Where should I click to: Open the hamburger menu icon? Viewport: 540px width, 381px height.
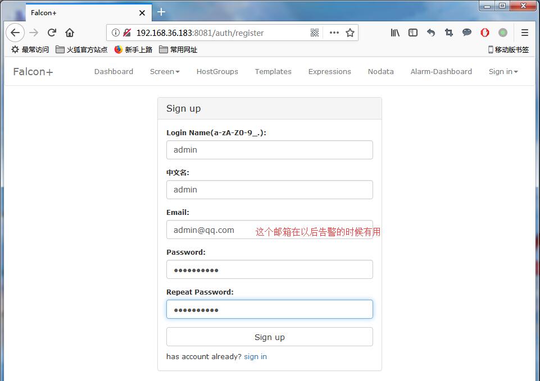click(524, 33)
